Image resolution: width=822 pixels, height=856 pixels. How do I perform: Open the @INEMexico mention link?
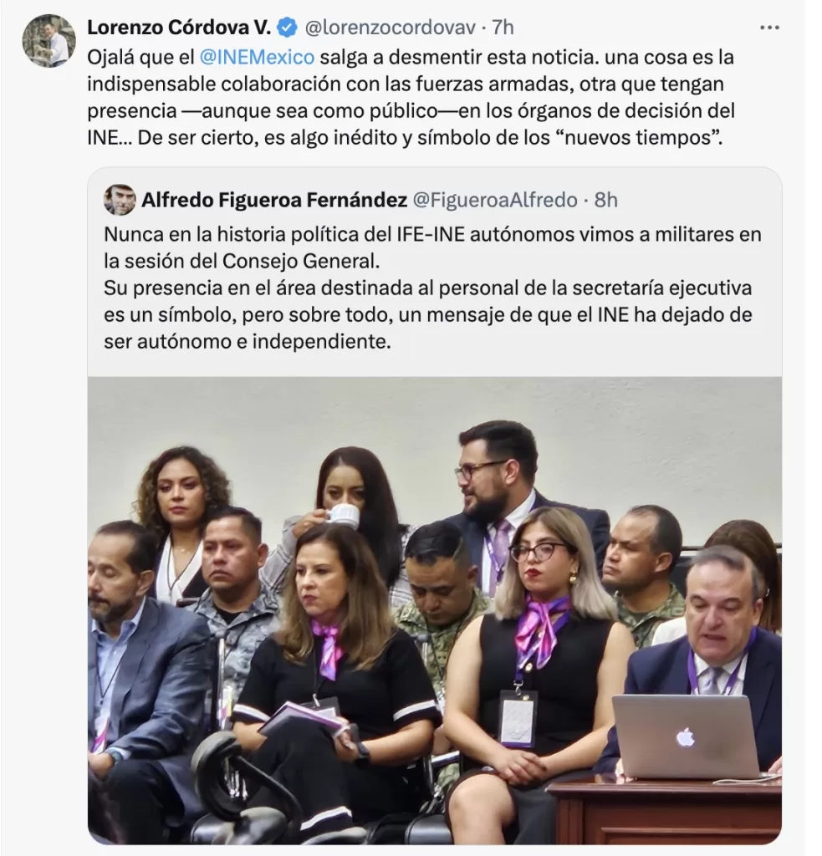(257, 57)
